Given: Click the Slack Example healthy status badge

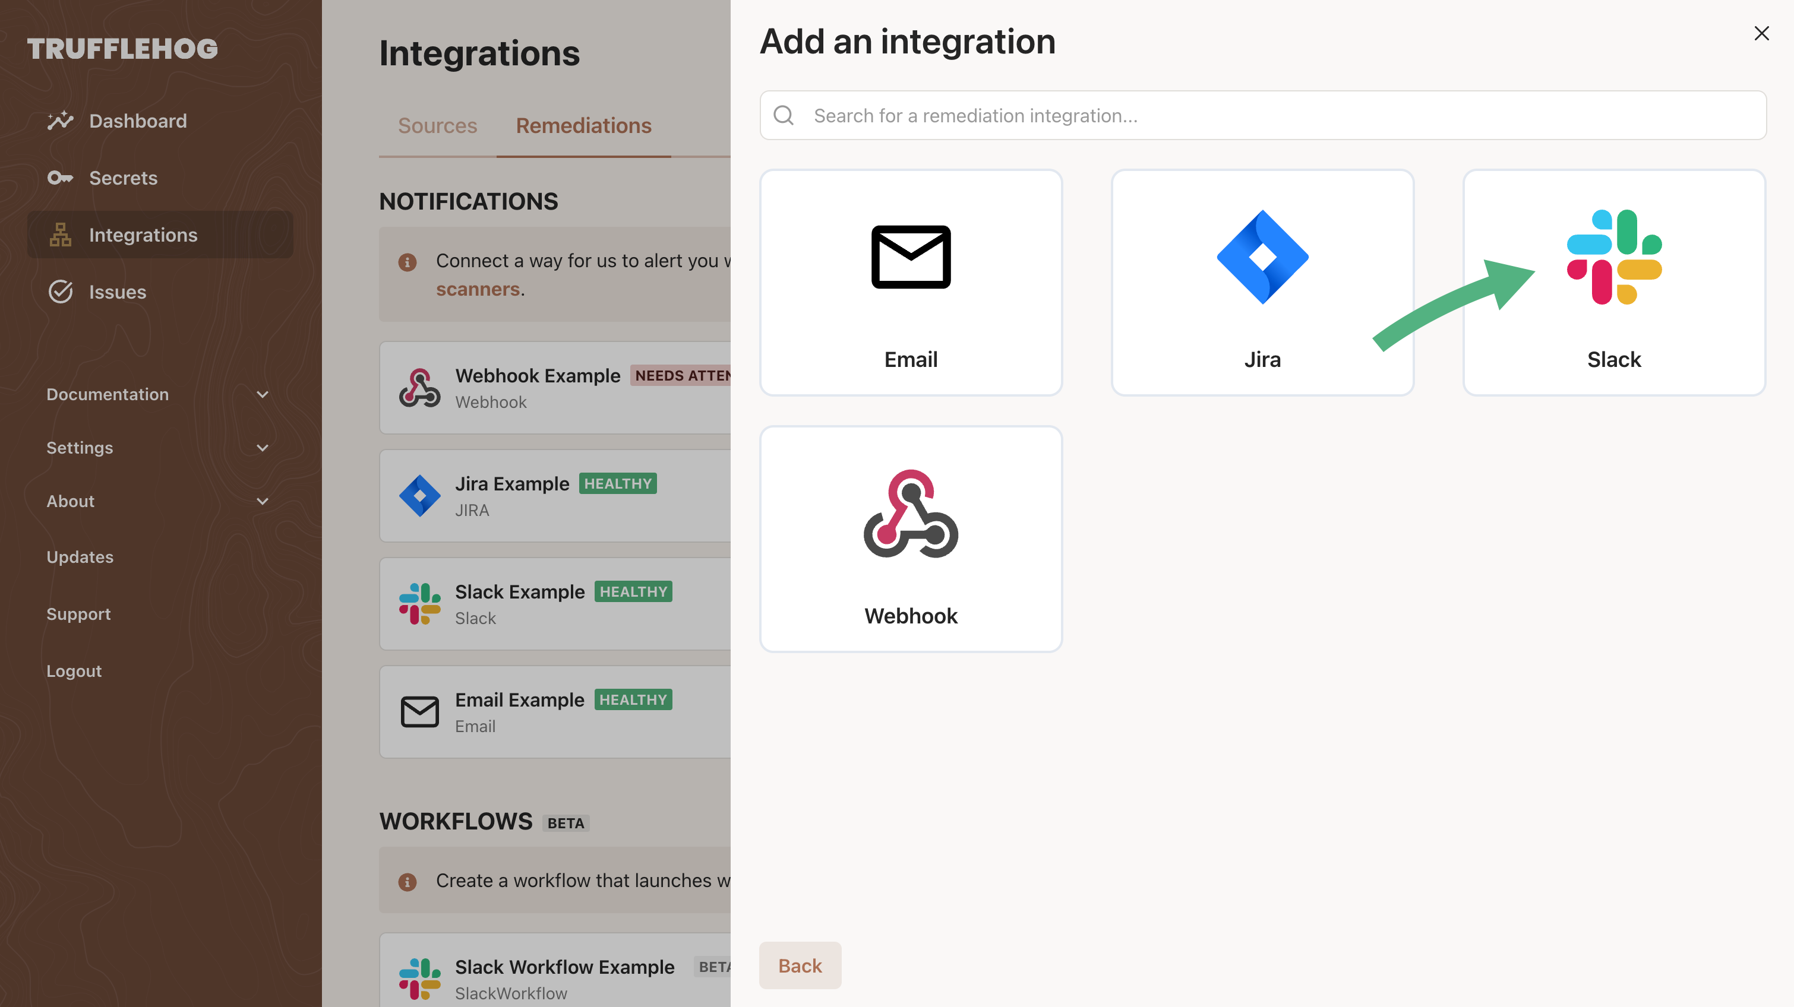Looking at the screenshot, I should (633, 591).
